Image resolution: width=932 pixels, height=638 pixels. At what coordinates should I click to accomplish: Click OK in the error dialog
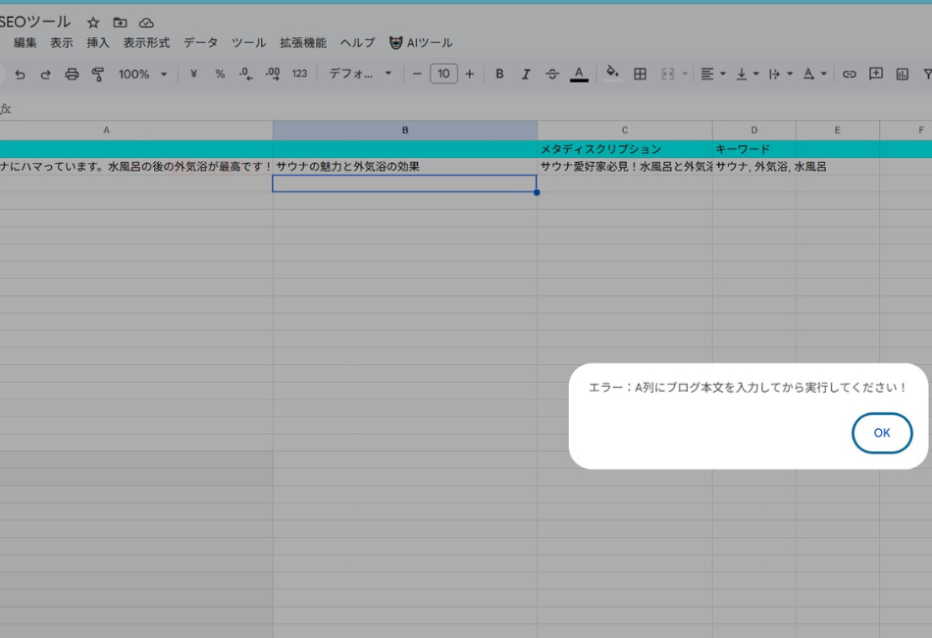[x=881, y=433]
